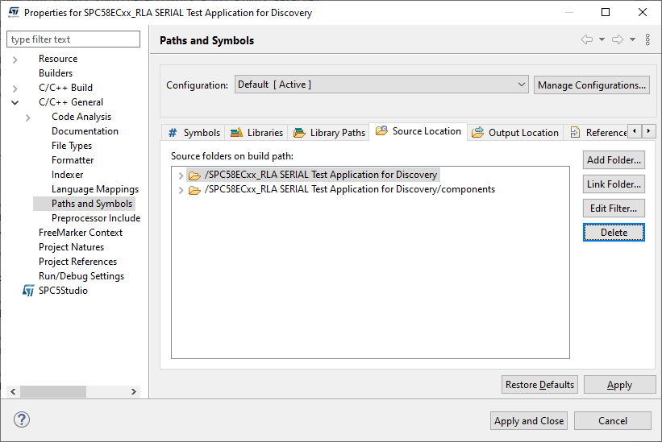Open the Configuration dropdown

pyautogui.click(x=381, y=85)
